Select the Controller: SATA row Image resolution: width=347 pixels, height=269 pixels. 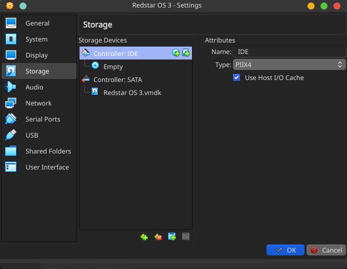coord(135,79)
